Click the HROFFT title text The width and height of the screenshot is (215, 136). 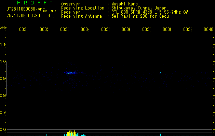point(35,3)
